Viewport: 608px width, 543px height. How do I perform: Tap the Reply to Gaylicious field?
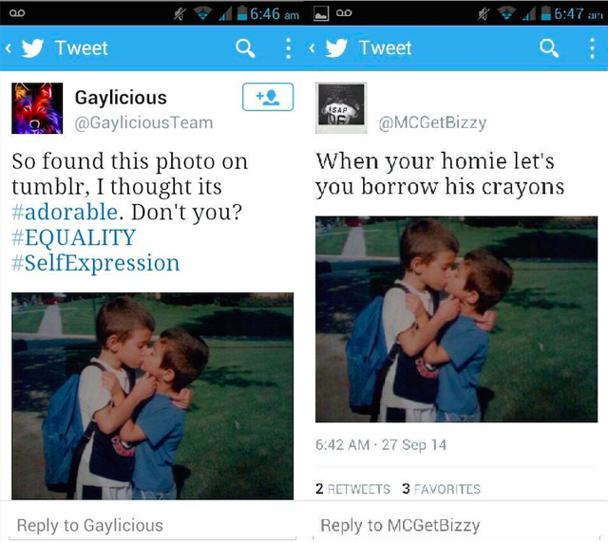click(152, 526)
